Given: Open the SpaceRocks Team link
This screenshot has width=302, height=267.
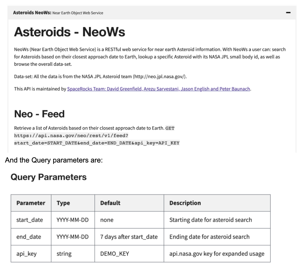Looking at the screenshot, I should 159,89.
